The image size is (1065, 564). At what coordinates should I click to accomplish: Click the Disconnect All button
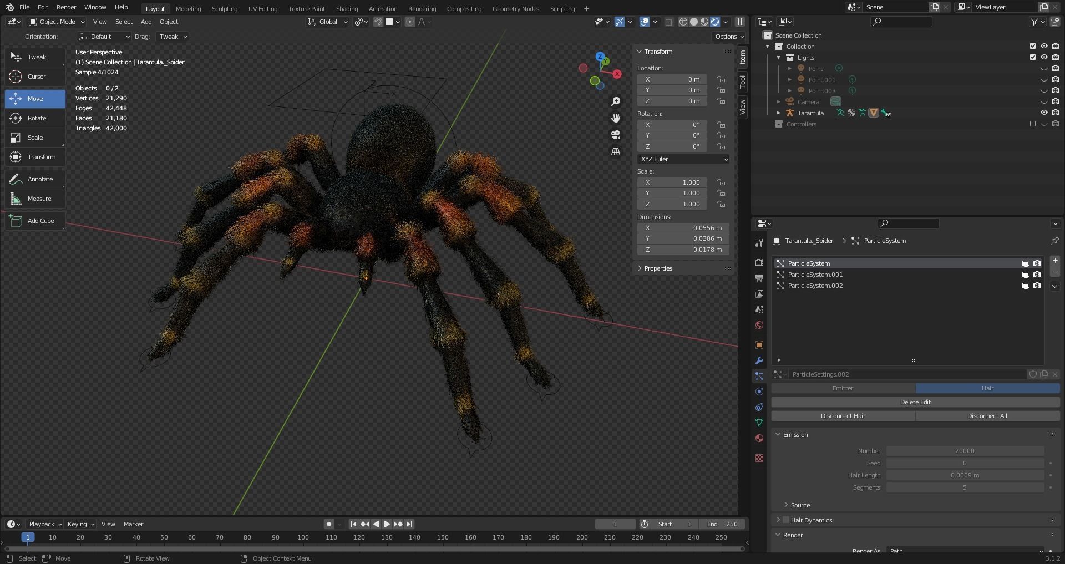pyautogui.click(x=987, y=416)
